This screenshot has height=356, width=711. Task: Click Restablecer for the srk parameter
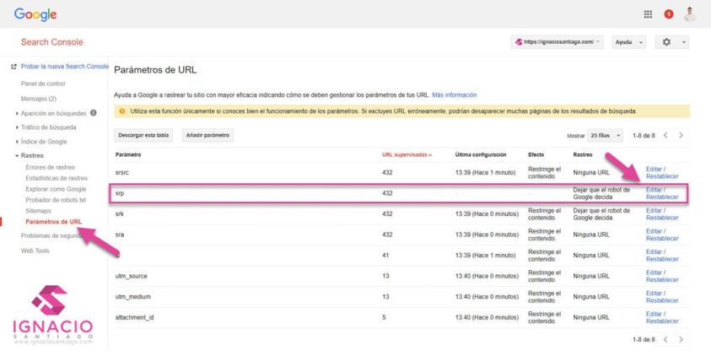pos(662,218)
